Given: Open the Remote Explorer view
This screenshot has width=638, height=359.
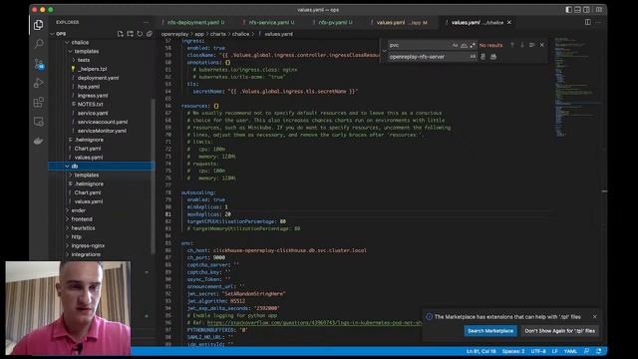Looking at the screenshot, I should tap(39, 122).
